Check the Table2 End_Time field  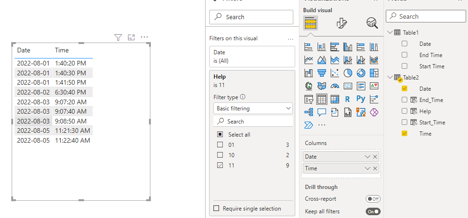pos(404,100)
